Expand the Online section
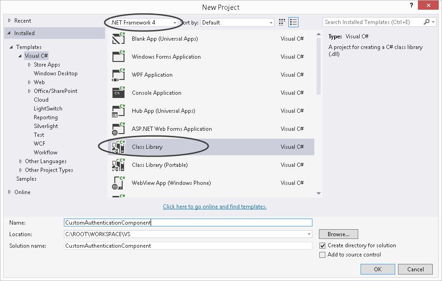The image size is (442, 281). (10, 192)
